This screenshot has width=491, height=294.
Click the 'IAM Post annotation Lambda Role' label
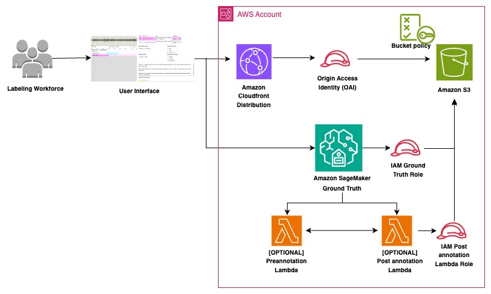453,255
